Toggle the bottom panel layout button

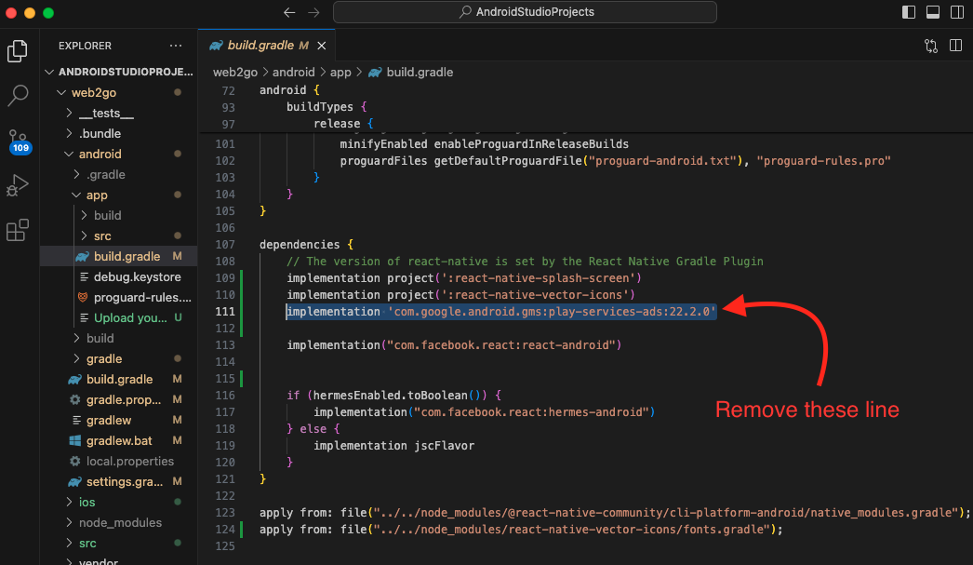[932, 12]
